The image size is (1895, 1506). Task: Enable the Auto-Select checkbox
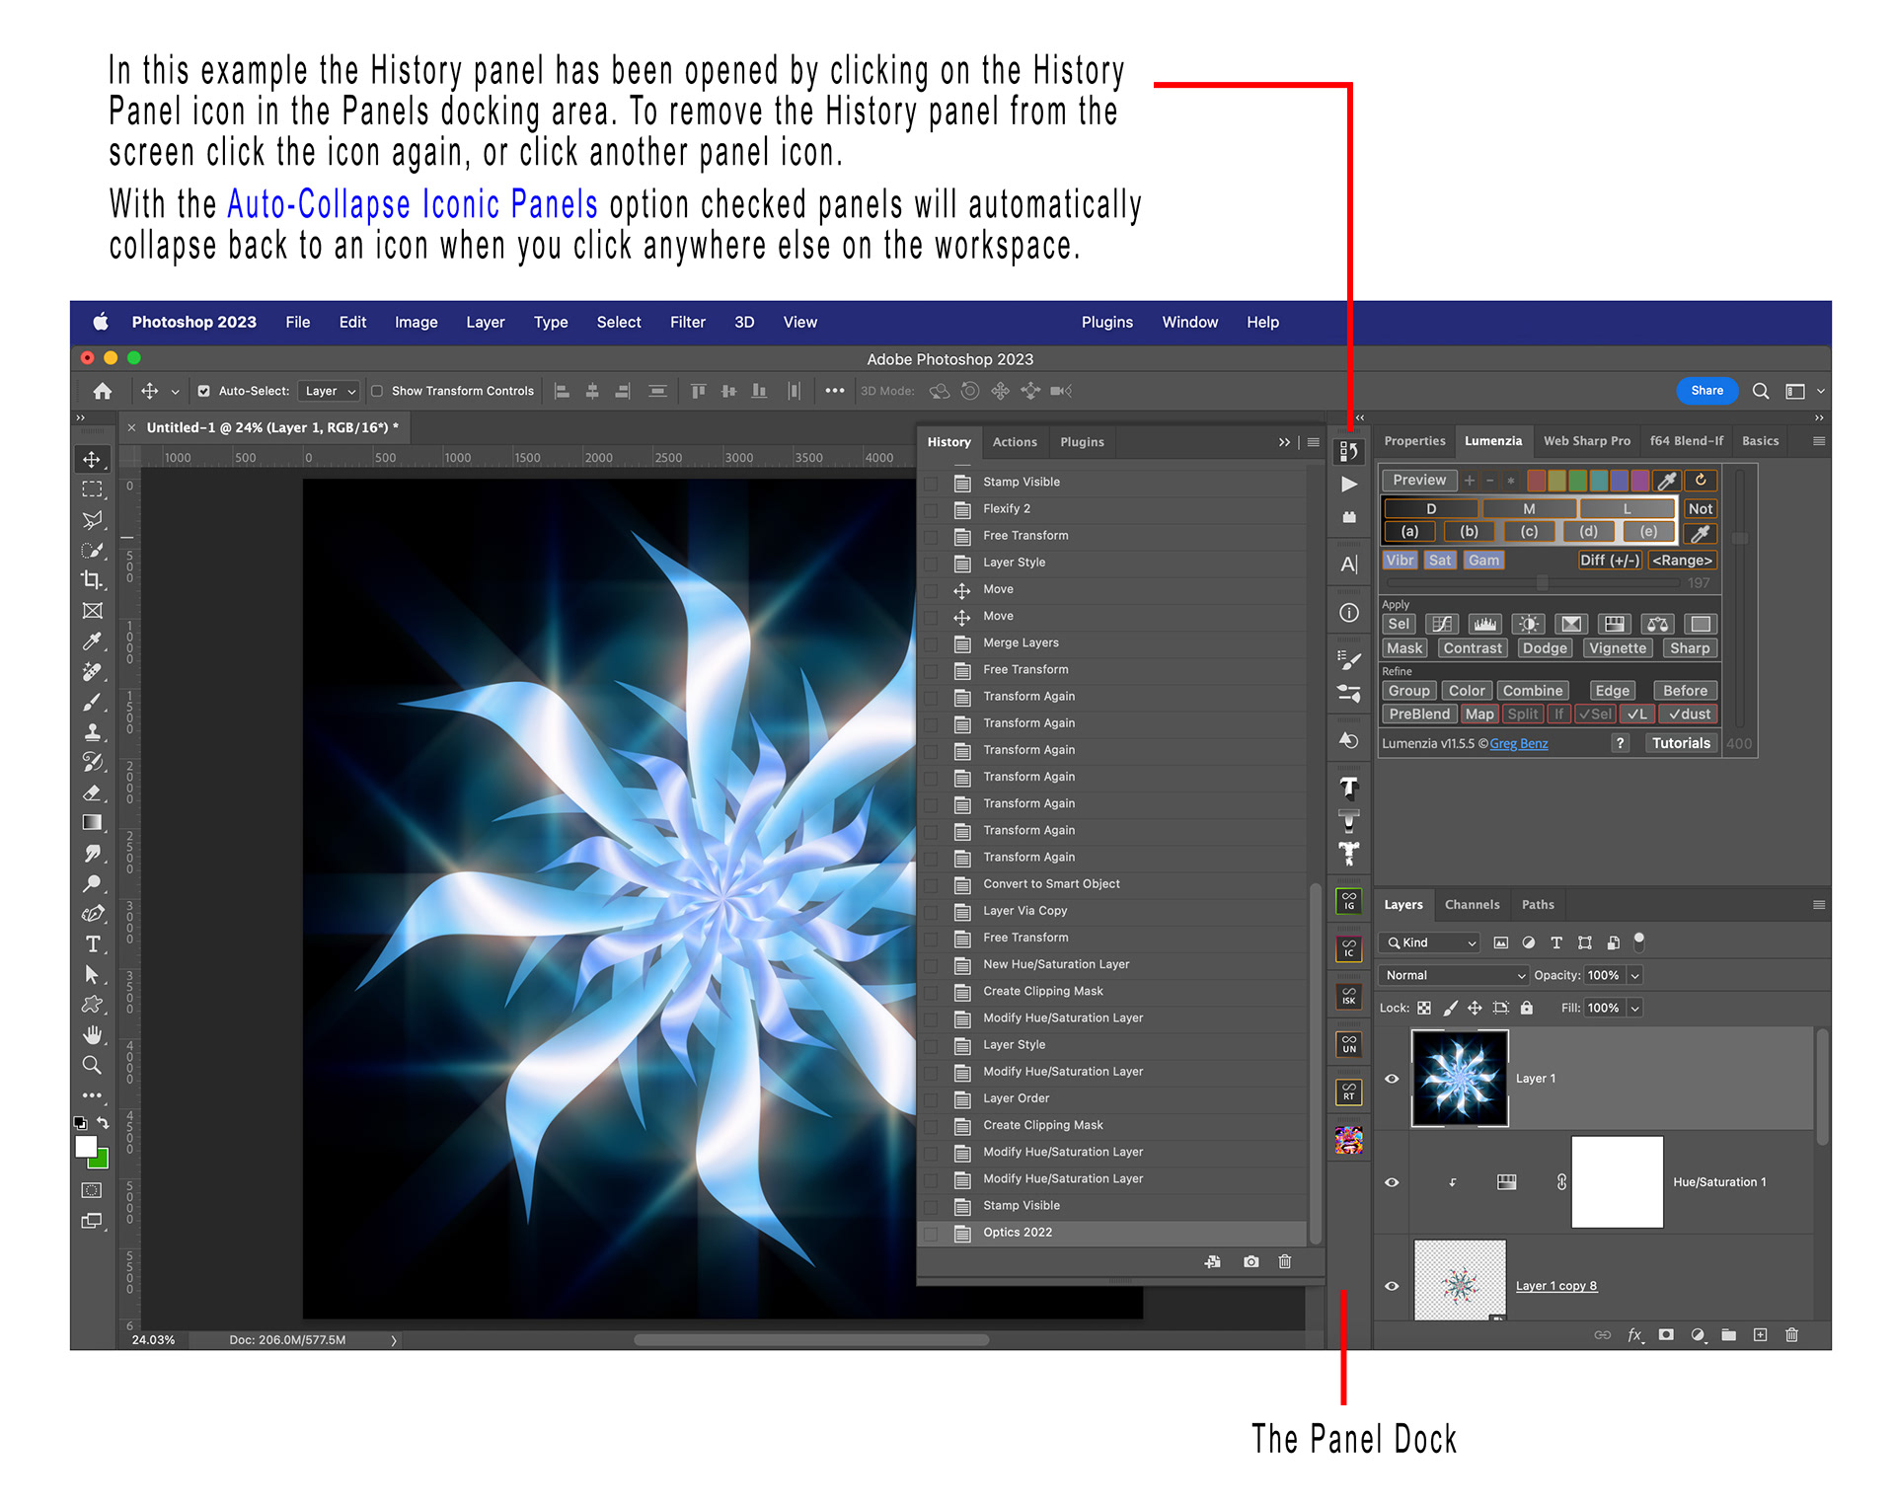(204, 391)
